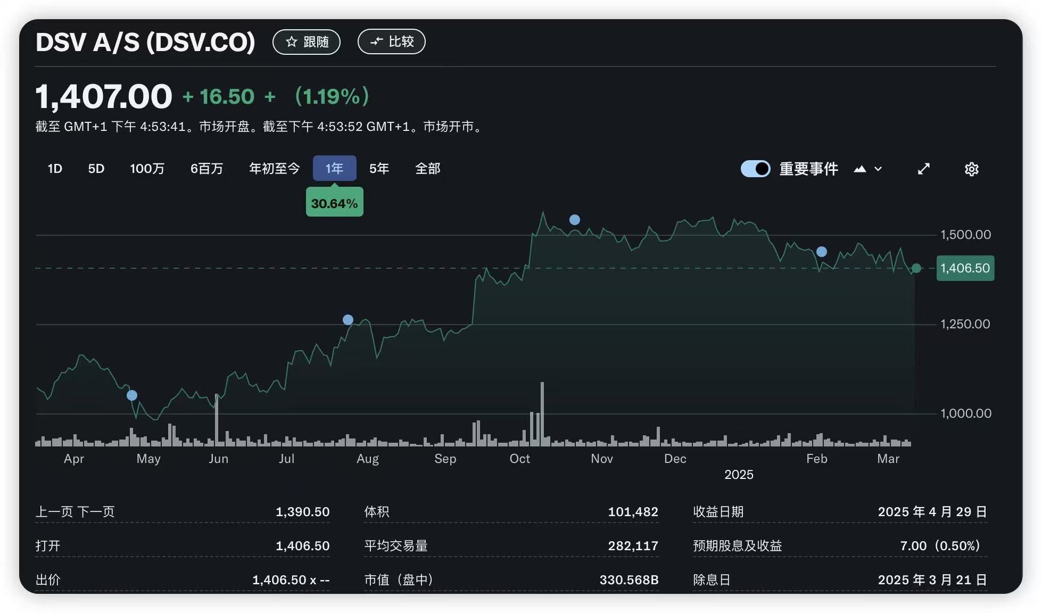Switch chart to 5年 range
Image resolution: width=1042 pixels, height=613 pixels.
tap(379, 169)
